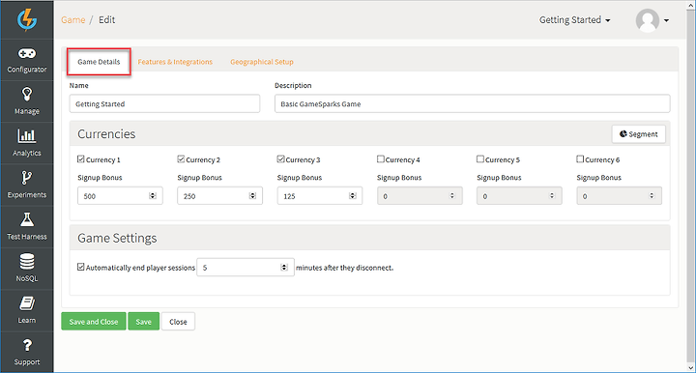Open the Test Harness flask icon

click(x=27, y=219)
